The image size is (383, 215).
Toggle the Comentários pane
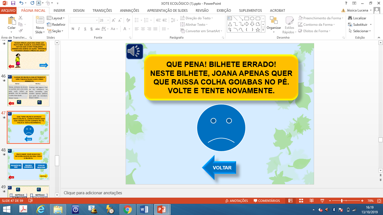(x=267, y=201)
